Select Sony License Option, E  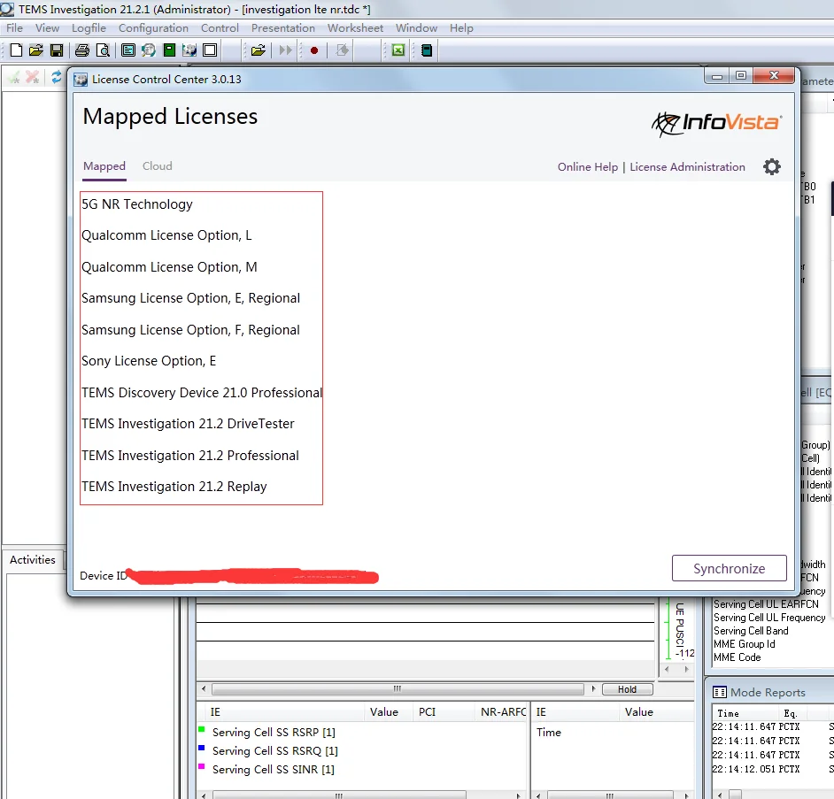149,361
